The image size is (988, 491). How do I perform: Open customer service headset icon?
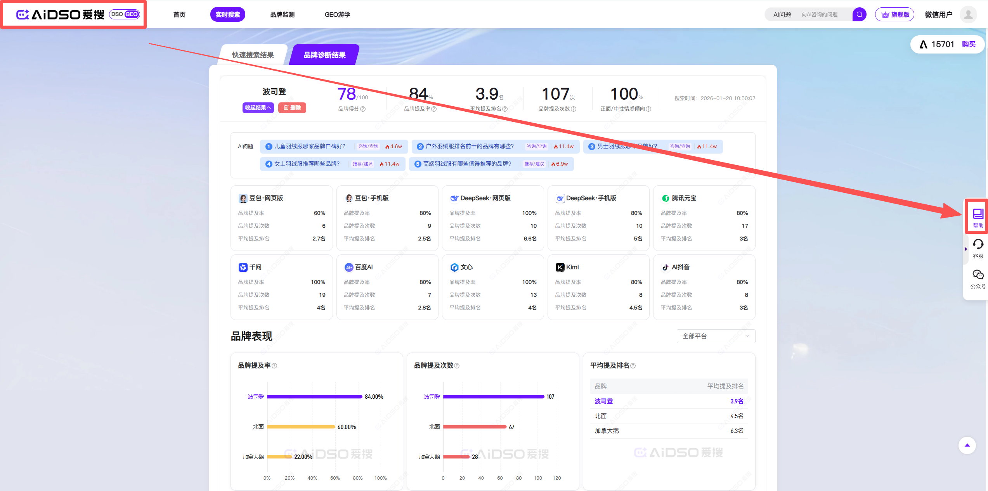pyautogui.click(x=978, y=244)
